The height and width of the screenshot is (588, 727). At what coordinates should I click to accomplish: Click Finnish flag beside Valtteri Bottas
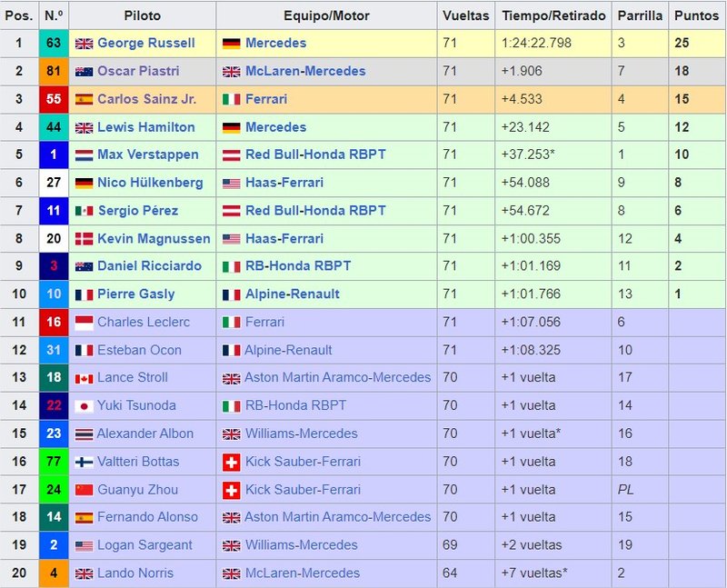(x=84, y=462)
